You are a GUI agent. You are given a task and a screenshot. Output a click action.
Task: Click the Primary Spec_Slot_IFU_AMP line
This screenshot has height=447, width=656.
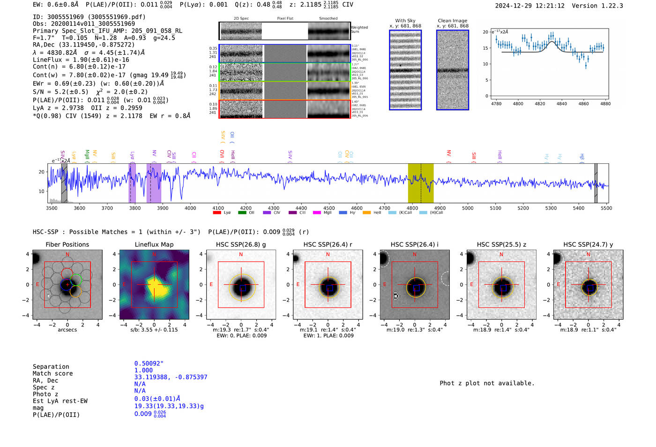pyautogui.click(x=107, y=31)
